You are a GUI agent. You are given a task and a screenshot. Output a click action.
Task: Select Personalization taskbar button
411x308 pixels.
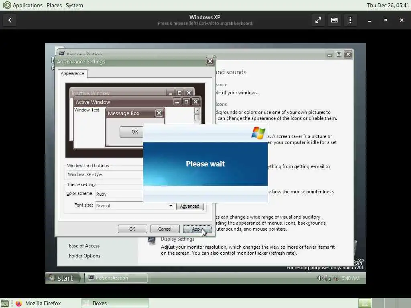click(116, 278)
